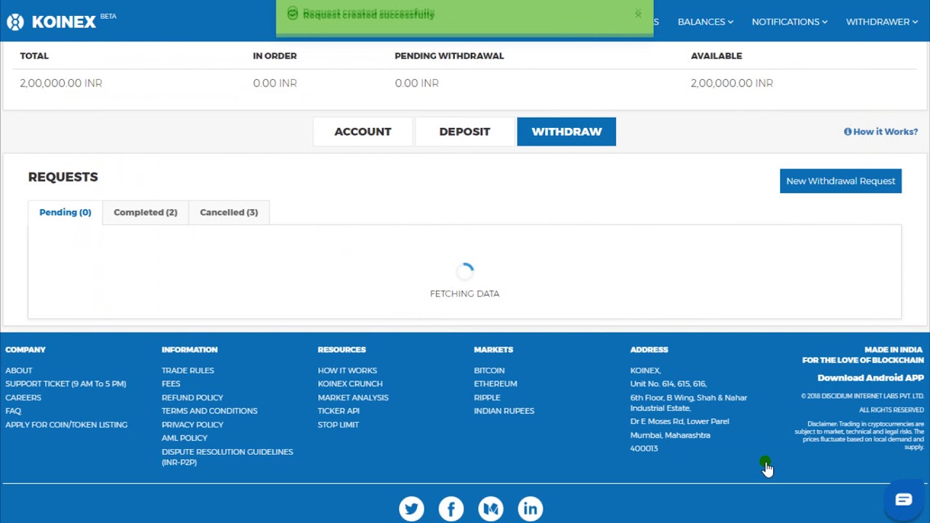Viewport: 930px width, 523px height.
Task: Open Apply for Coin/Token Listing link
Action: click(66, 424)
